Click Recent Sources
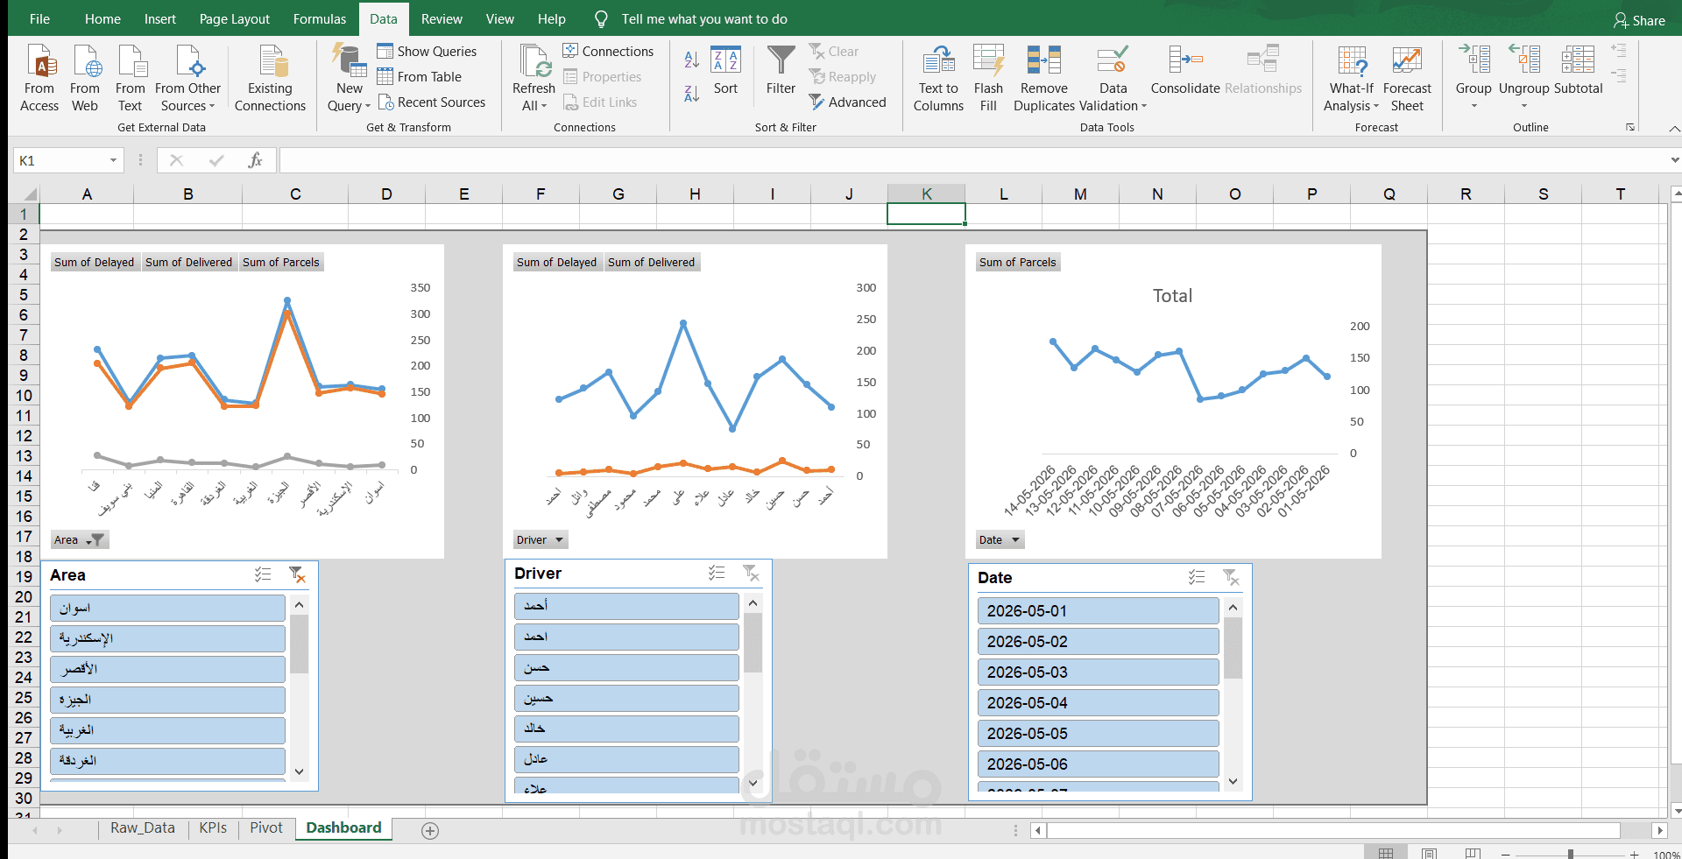The width and height of the screenshot is (1682, 859). tap(431, 102)
